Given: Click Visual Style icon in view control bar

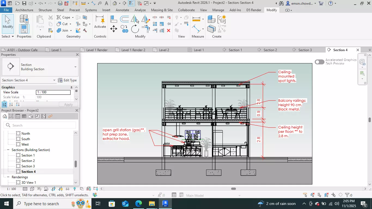Looking at the screenshot, I should pos(32,189).
